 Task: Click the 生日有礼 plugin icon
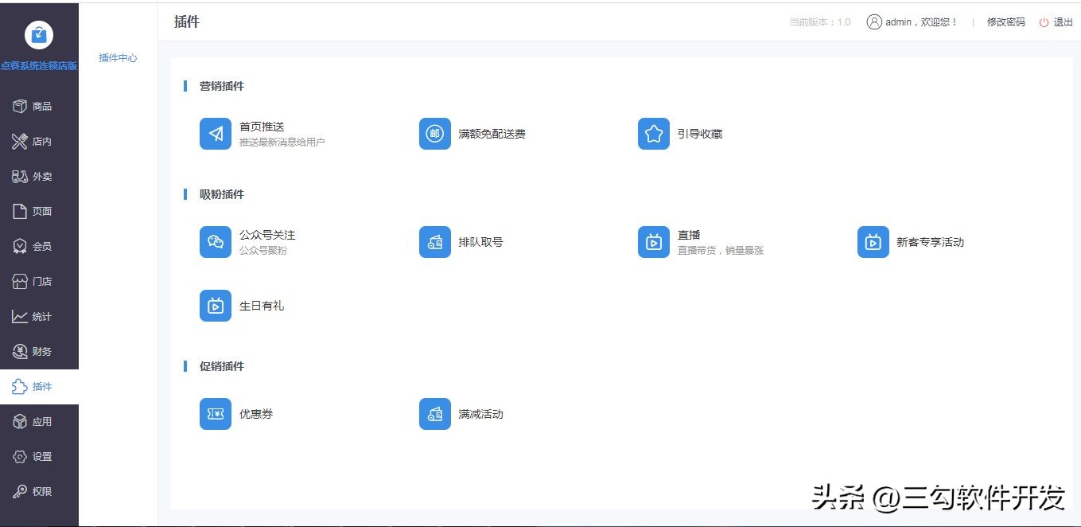click(215, 305)
